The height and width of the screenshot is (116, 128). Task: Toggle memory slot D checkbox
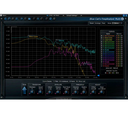(x=117, y=73)
